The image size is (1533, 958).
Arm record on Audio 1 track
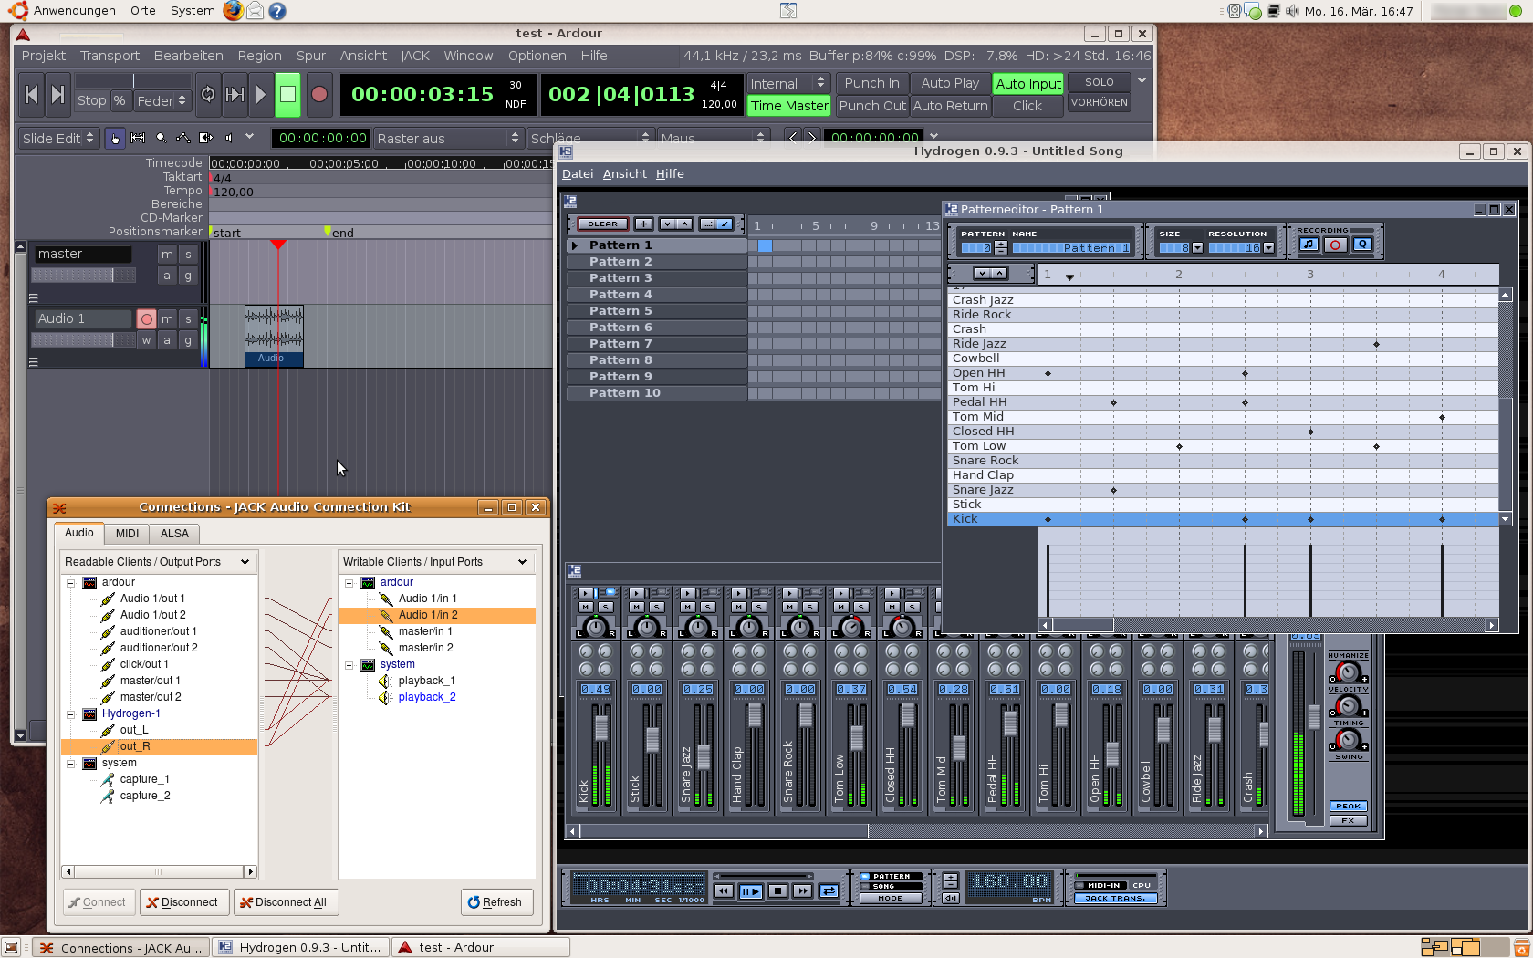pyautogui.click(x=146, y=318)
